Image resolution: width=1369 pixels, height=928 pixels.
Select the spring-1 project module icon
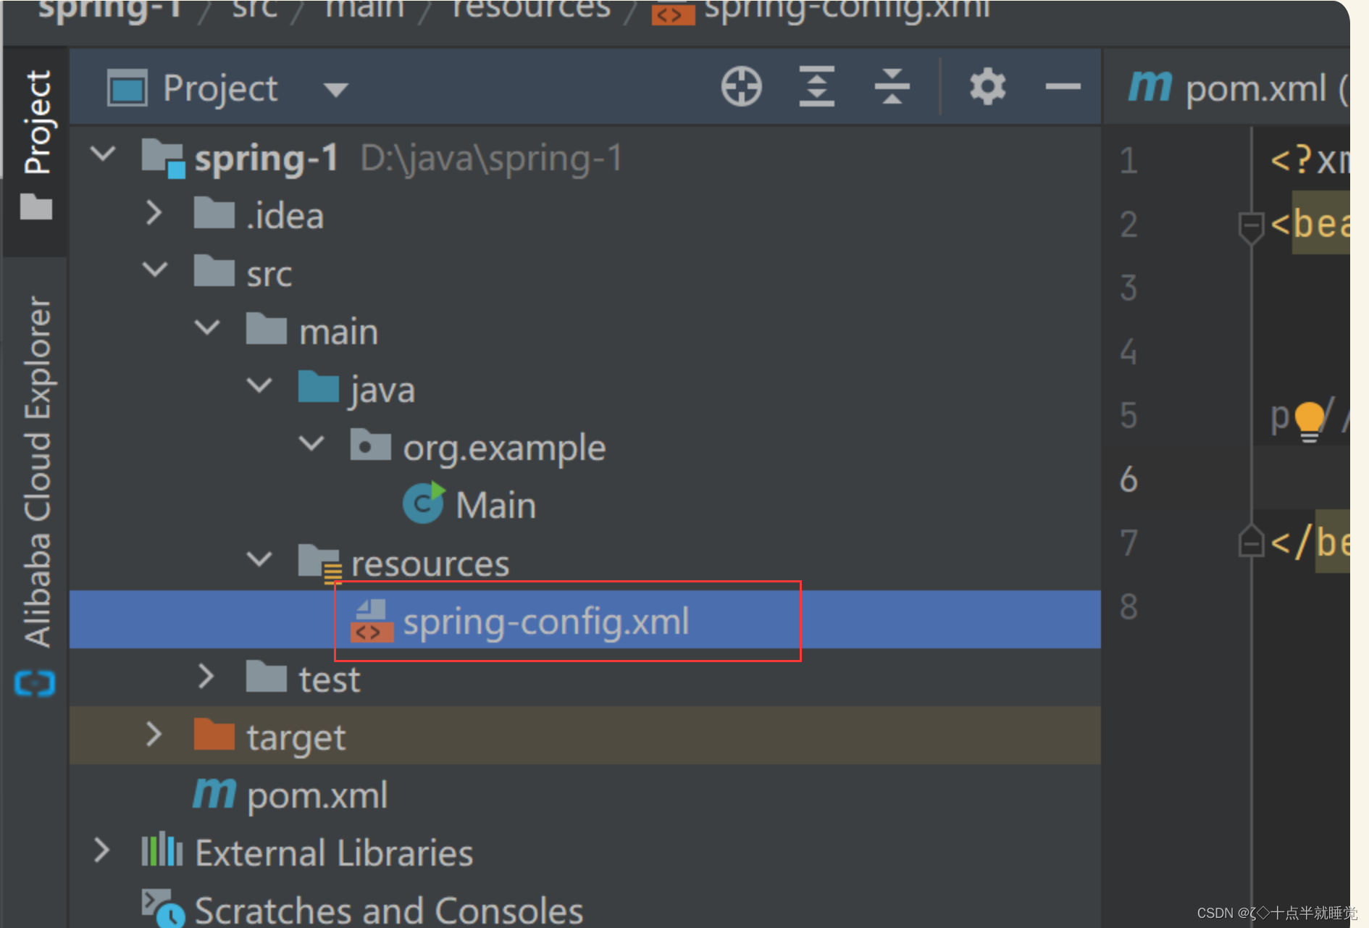tap(164, 157)
